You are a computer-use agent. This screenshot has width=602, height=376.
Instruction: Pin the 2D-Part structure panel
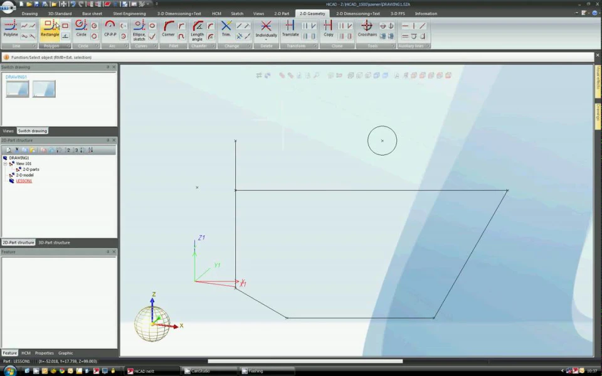point(108,140)
